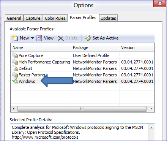Switch to the General tab
The height and width of the screenshot is (141, 167).
tap(14, 18)
